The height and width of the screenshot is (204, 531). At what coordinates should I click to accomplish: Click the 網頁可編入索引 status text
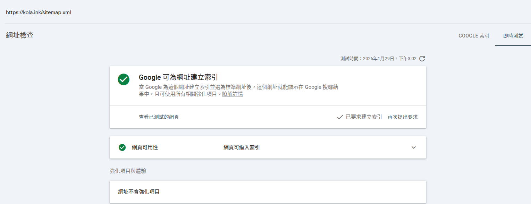coord(242,147)
